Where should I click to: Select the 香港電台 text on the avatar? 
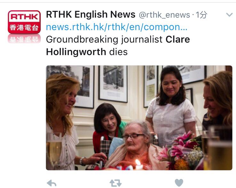point(24,28)
